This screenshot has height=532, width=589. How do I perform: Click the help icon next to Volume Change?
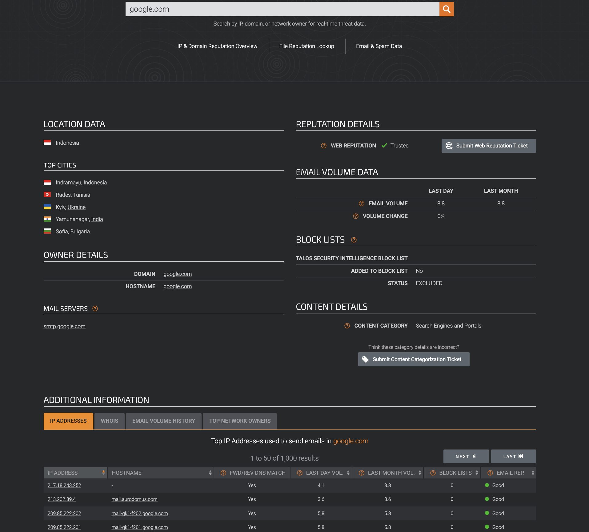coord(356,216)
